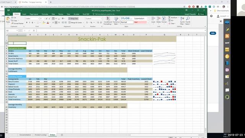Expand the joseph account menu in browser
Screen dimensions: 245x138
pos(223,16)
